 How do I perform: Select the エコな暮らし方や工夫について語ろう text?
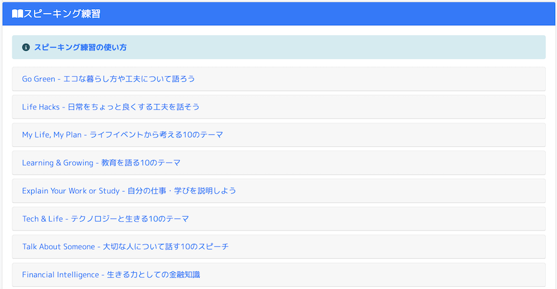pos(129,79)
